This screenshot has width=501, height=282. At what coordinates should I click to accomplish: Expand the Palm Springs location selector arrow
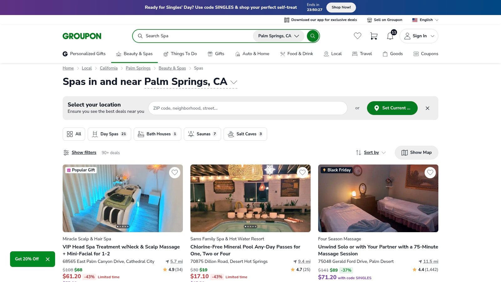[234, 82]
